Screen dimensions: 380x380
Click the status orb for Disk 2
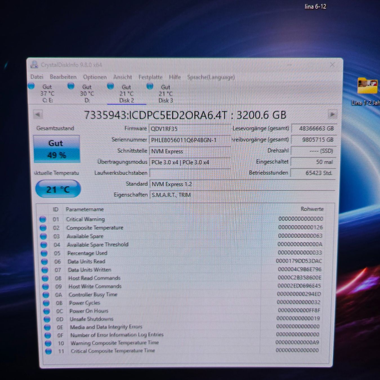tap(111, 86)
